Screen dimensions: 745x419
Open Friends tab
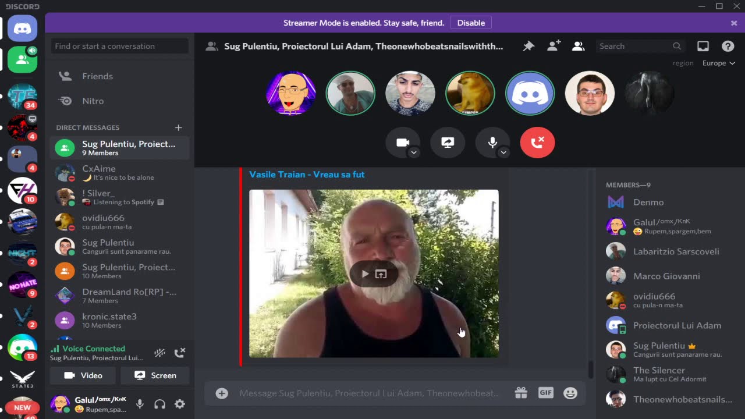coord(120,76)
